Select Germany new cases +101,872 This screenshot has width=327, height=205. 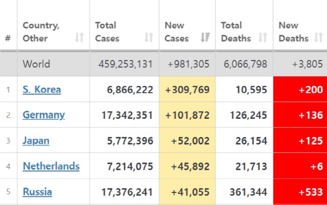(188, 115)
